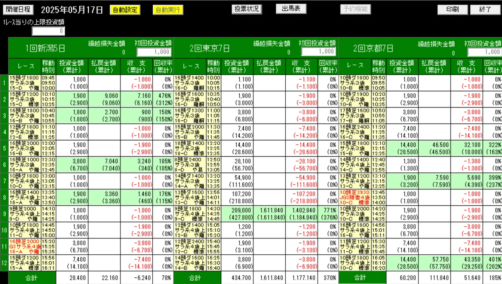This screenshot has width=502, height=284.
Task: Click the 新潟 total return rate 78%
Action: pyautogui.click(x=163, y=277)
